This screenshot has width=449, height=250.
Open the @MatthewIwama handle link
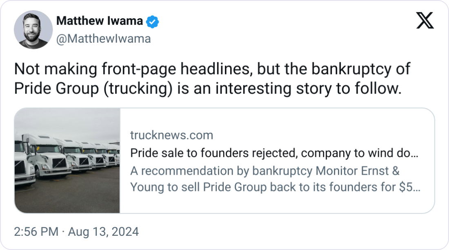tap(103, 39)
